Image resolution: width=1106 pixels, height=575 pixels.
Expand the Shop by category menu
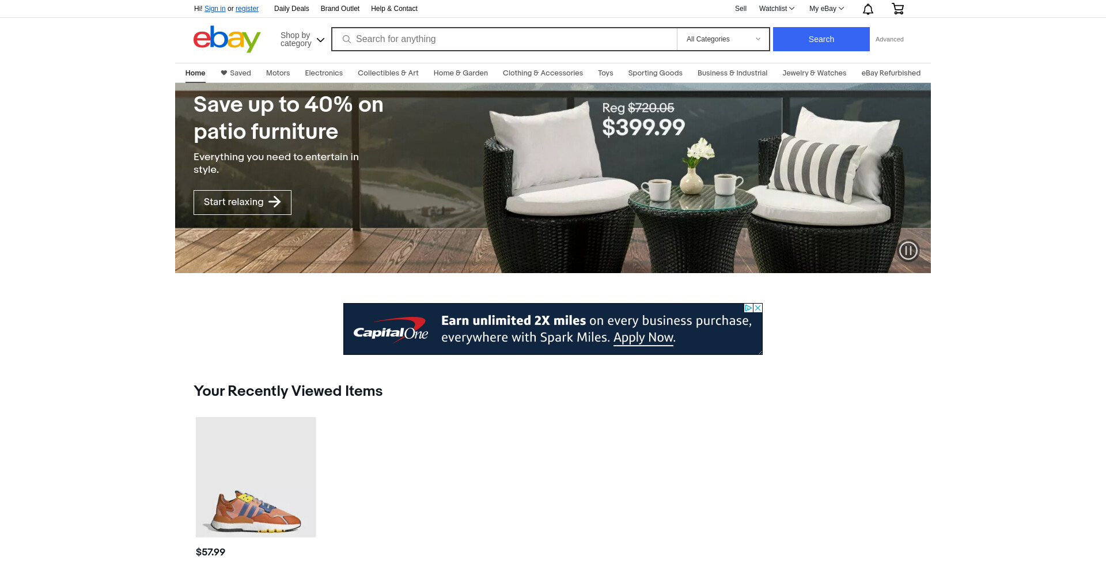pos(302,39)
